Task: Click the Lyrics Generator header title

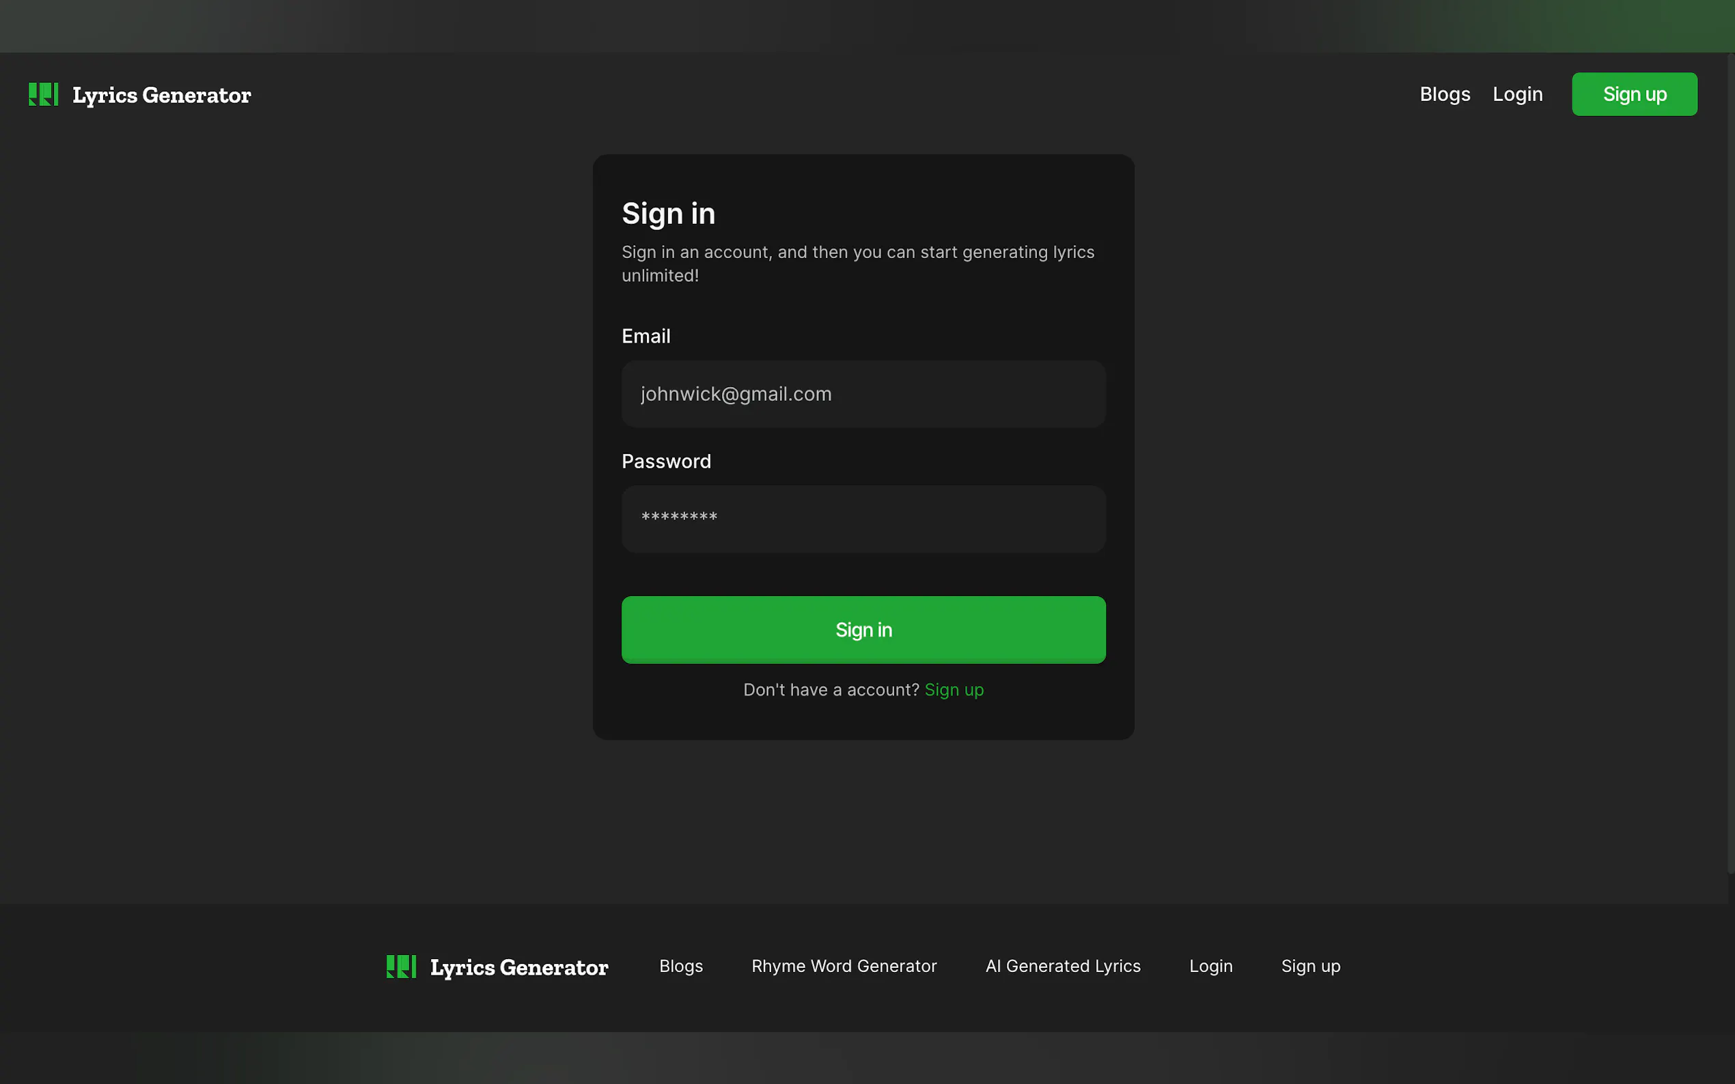Action: coord(161,95)
